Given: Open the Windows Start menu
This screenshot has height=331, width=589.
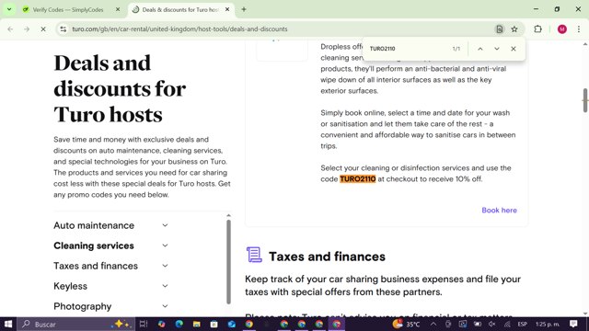Looking at the screenshot, I should 8,324.
